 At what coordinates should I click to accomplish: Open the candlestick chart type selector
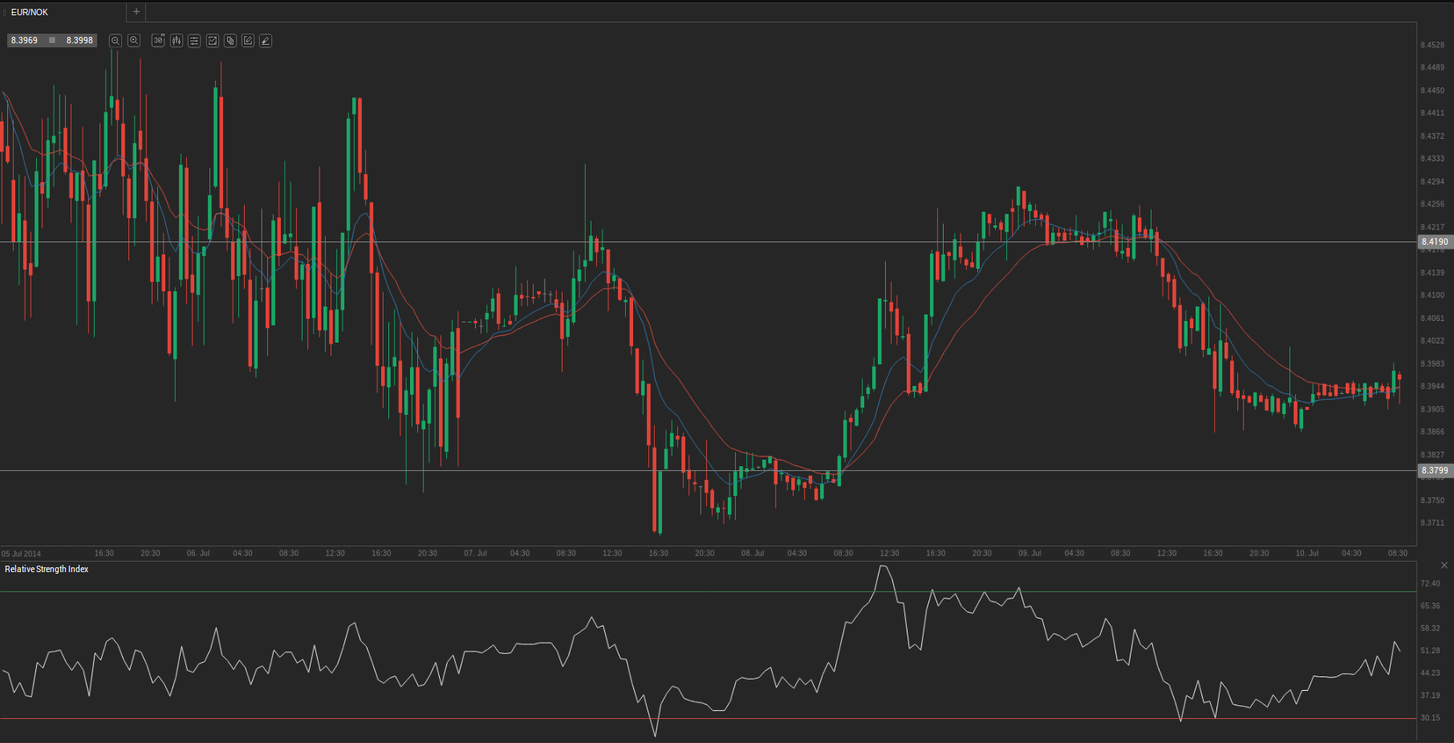pyautogui.click(x=177, y=40)
